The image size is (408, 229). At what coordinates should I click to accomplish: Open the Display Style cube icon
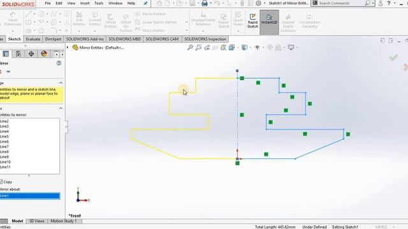click(244, 47)
